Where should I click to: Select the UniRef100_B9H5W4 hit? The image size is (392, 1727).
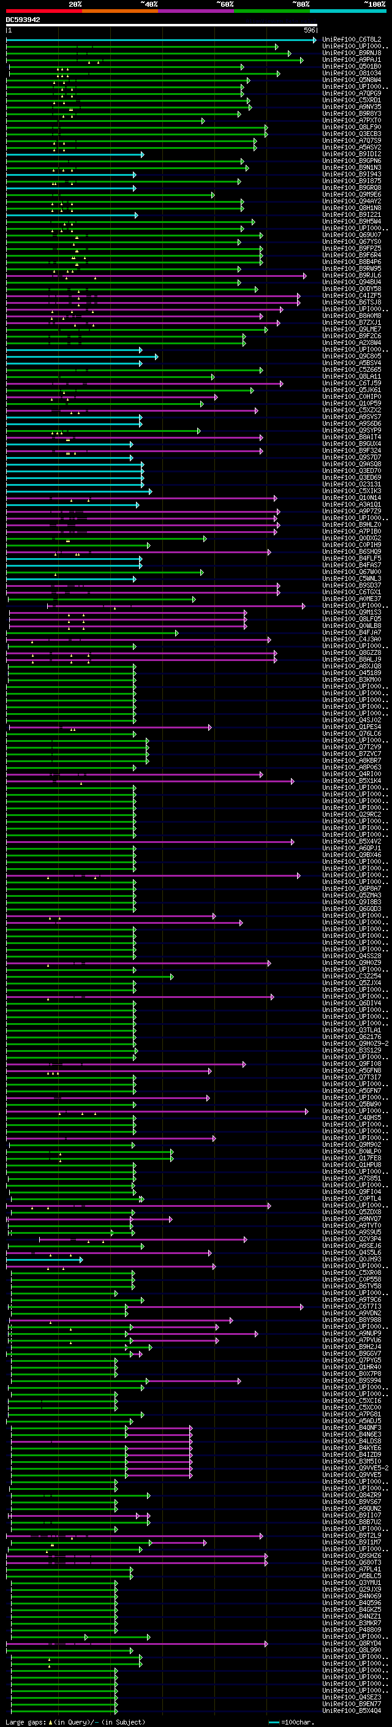click(352, 221)
